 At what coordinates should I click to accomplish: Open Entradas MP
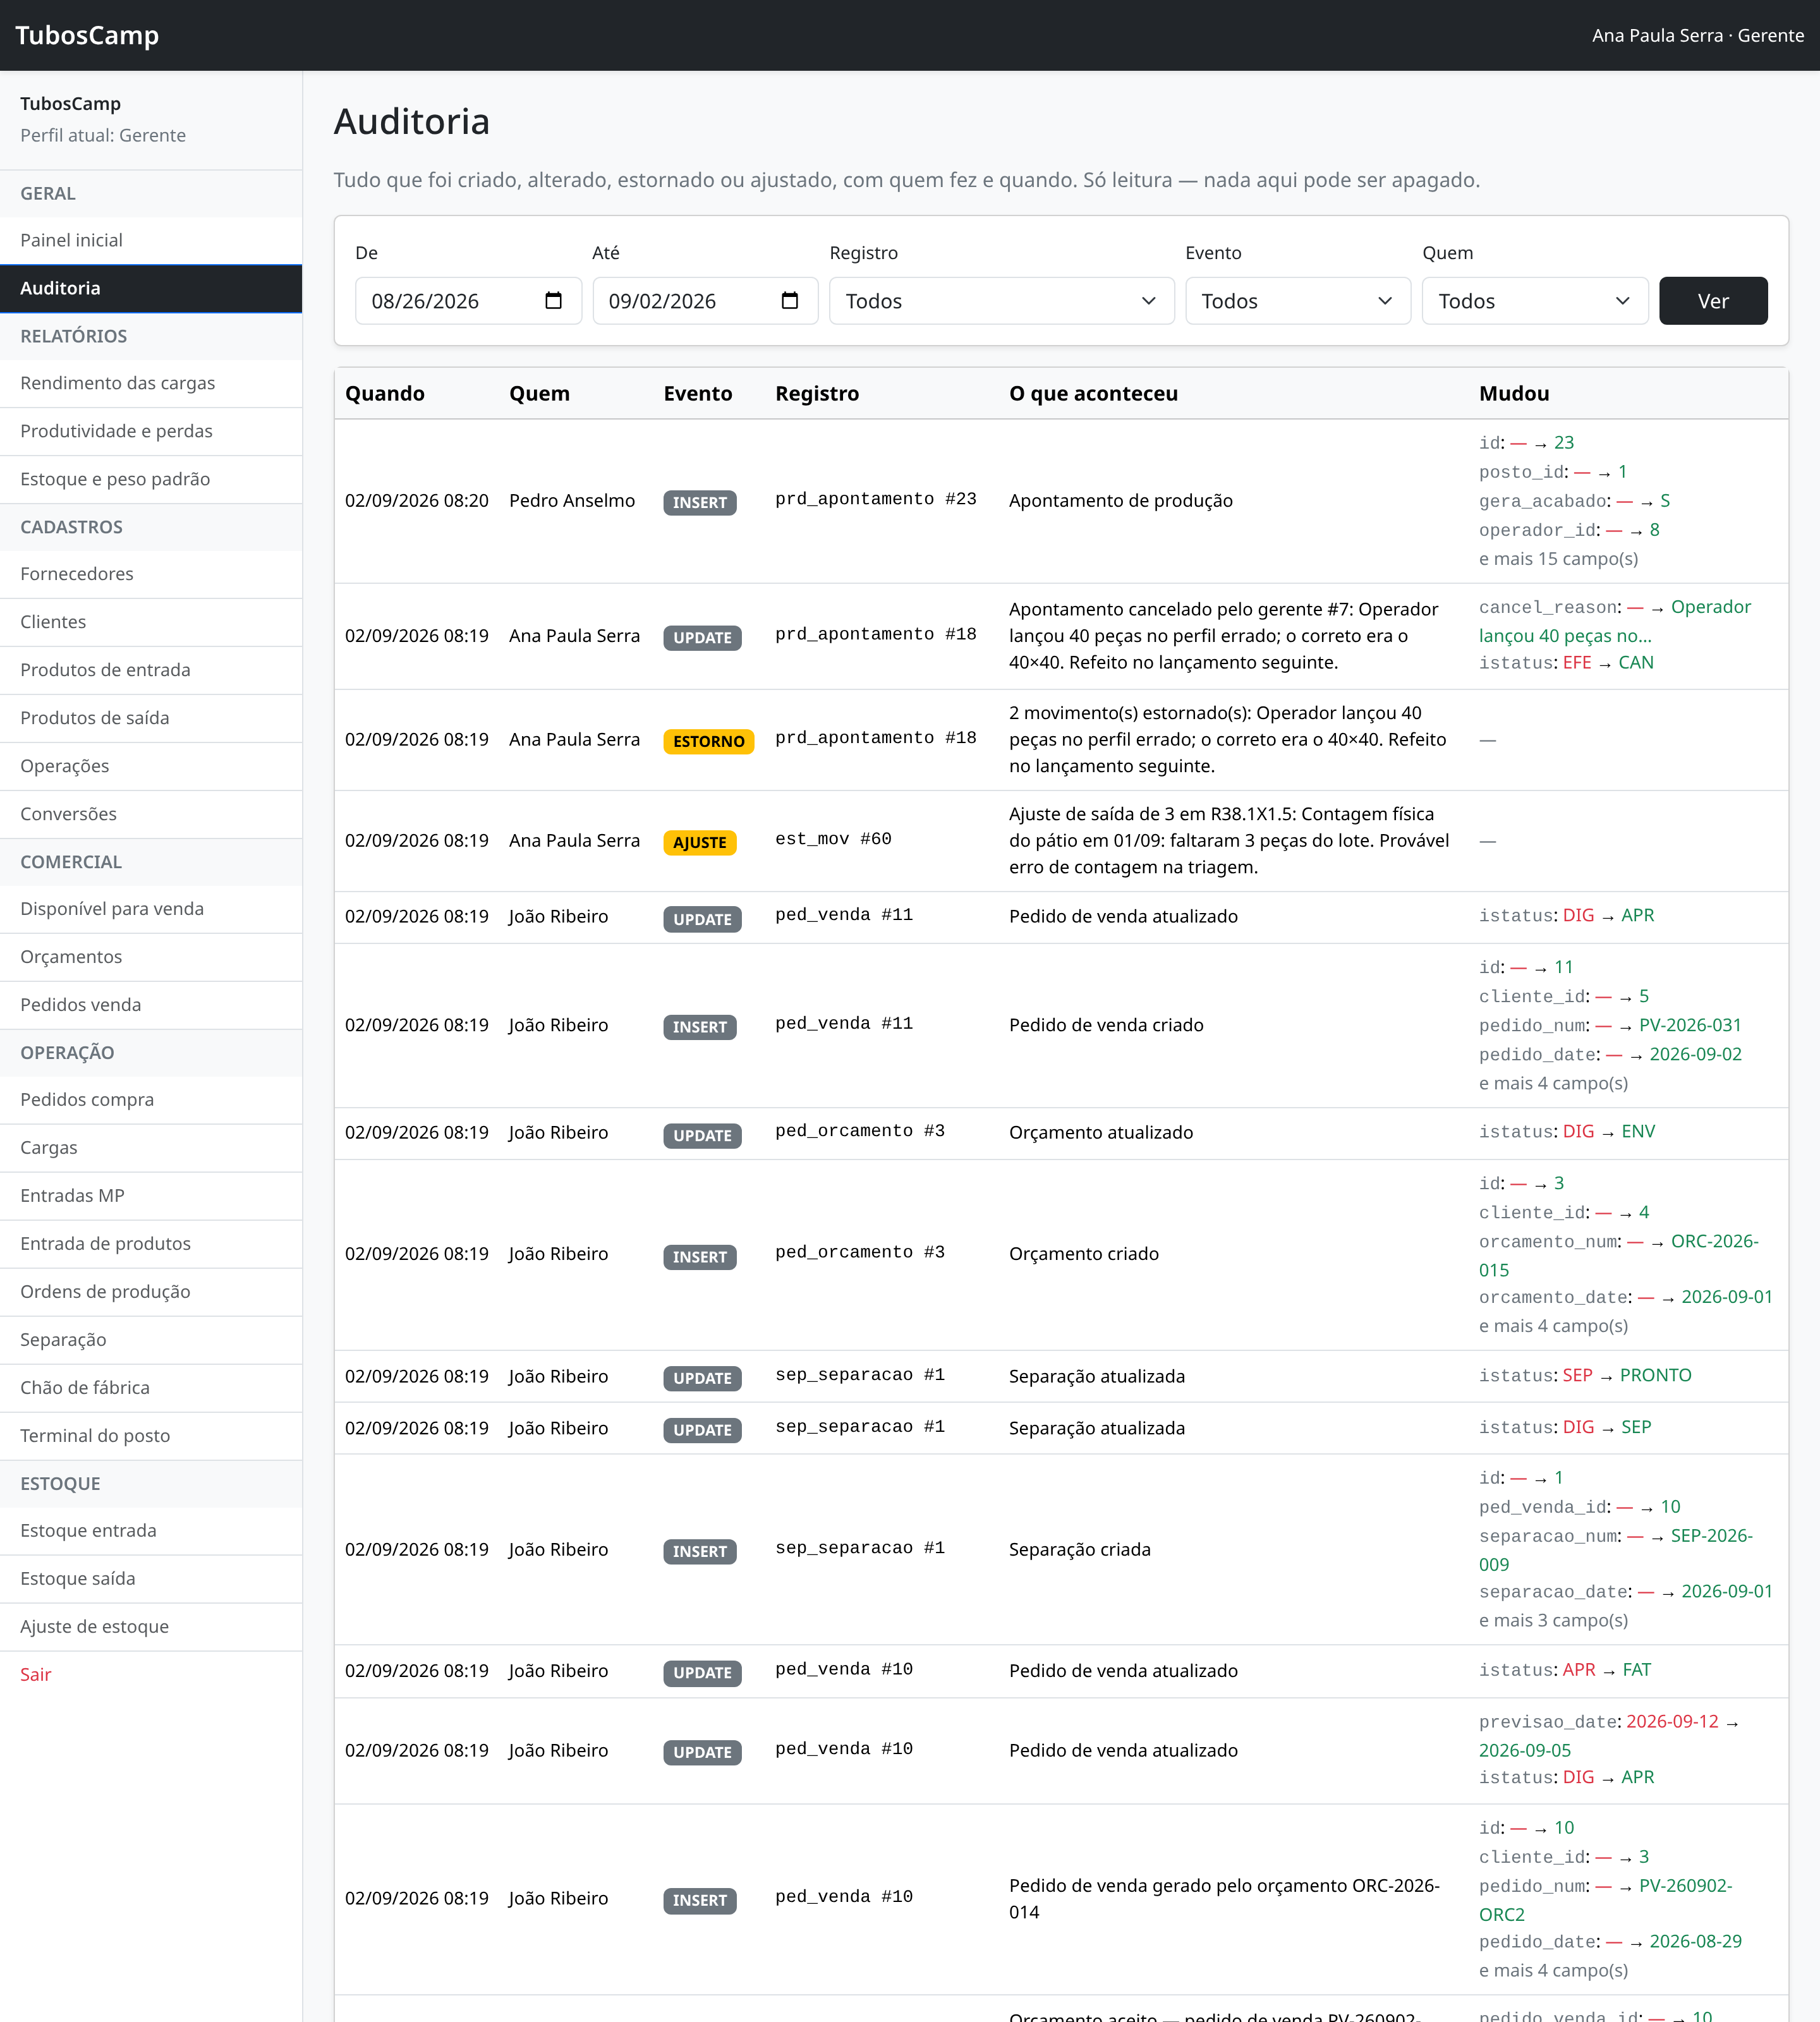click(x=151, y=1196)
